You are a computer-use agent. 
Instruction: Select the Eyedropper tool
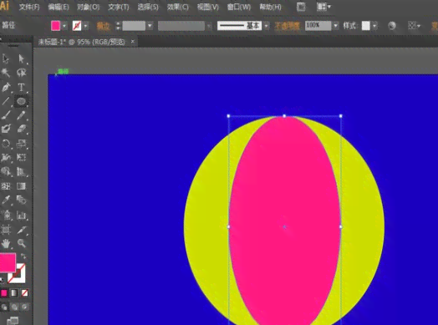coord(6,200)
